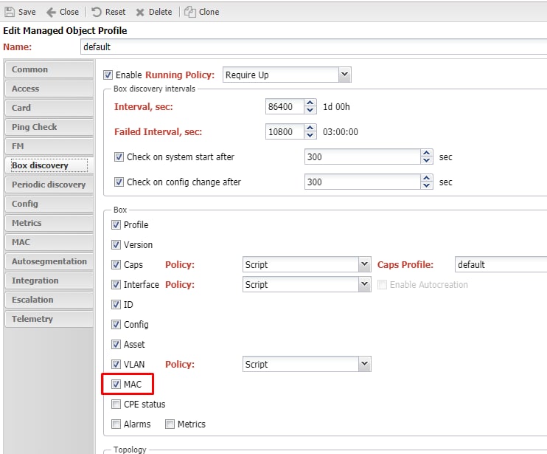
Task: Uncheck the ID checkbox
Action: pyautogui.click(x=116, y=305)
